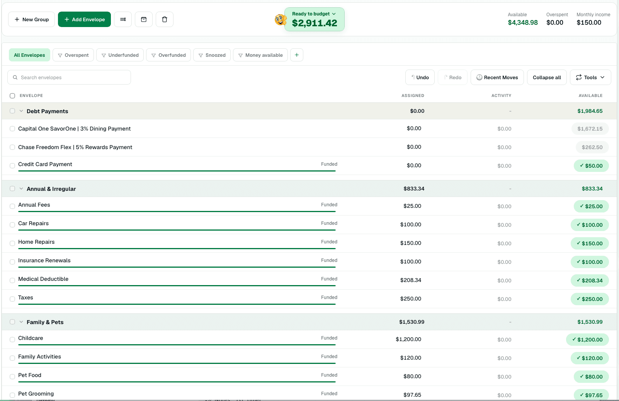619x401 pixels.
Task: Check the Capital One SavorOne envelope checkbox
Action: (x=12, y=129)
